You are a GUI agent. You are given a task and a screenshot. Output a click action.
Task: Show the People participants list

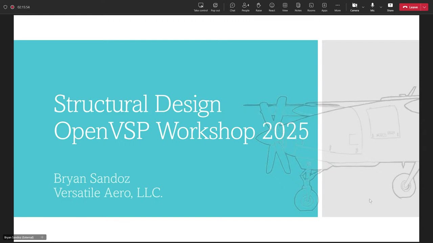[246, 7]
